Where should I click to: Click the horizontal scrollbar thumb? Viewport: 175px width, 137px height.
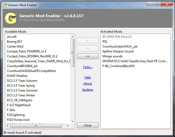click(36, 126)
